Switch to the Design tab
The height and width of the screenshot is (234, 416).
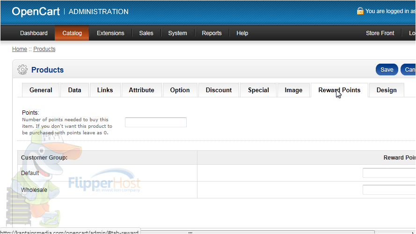387,90
